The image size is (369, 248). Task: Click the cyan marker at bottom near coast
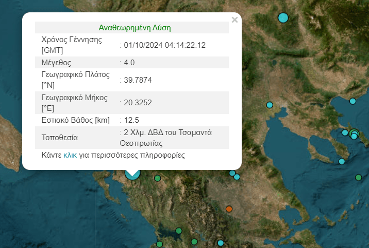tap(221, 243)
